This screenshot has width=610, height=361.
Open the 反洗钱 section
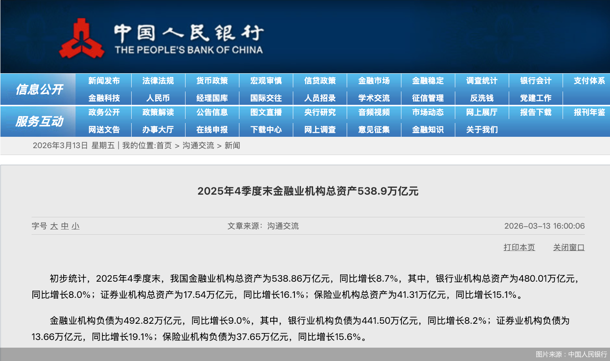(482, 98)
